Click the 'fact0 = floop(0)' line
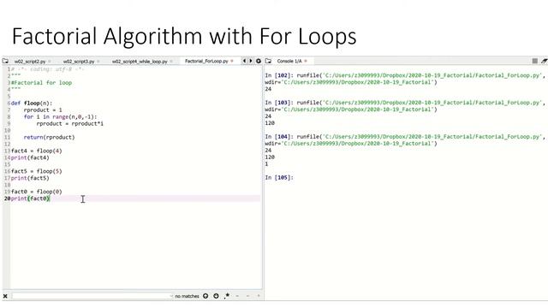 tap(37, 192)
